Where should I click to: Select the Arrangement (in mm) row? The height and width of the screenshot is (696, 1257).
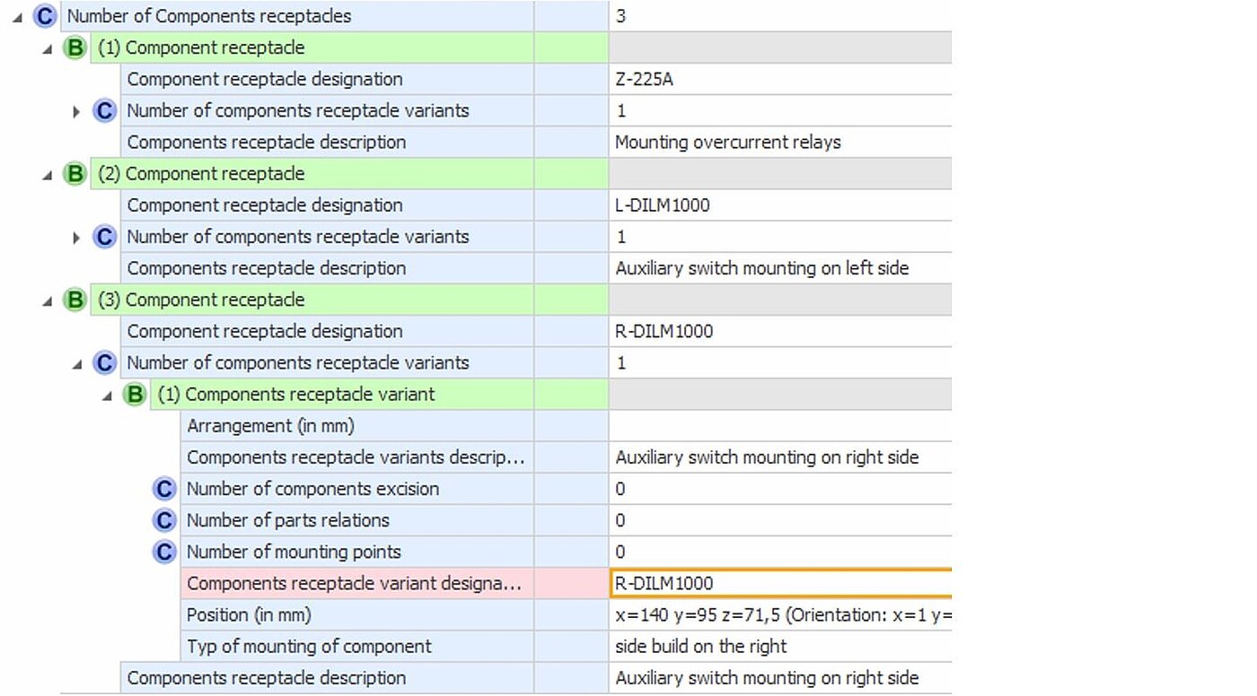(x=357, y=426)
